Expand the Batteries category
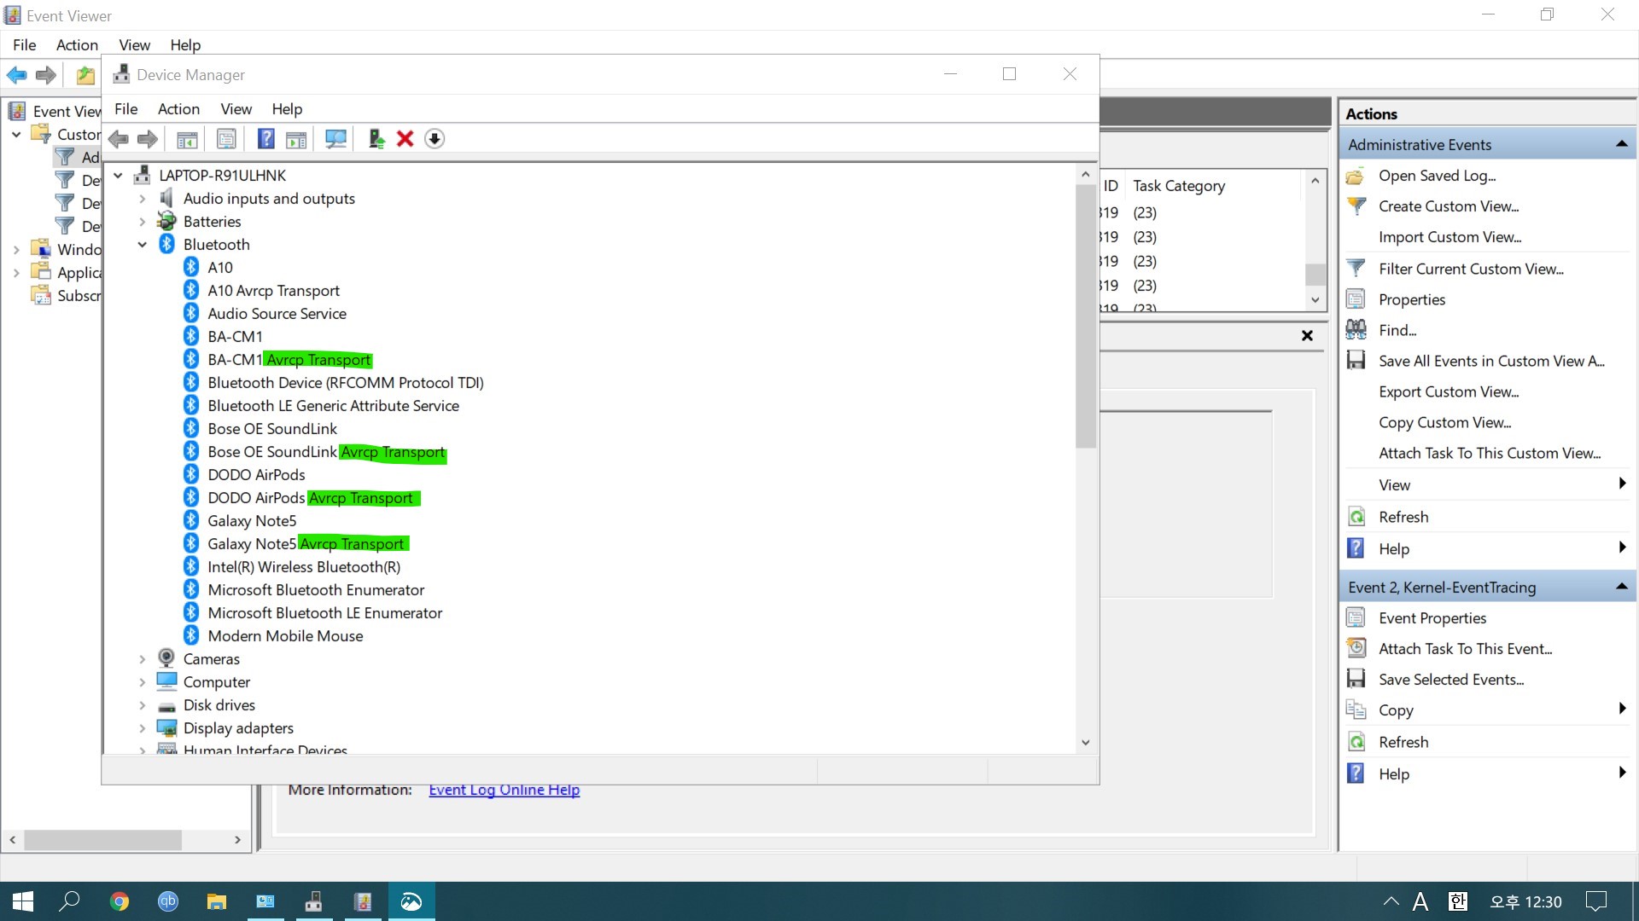 pyautogui.click(x=143, y=222)
